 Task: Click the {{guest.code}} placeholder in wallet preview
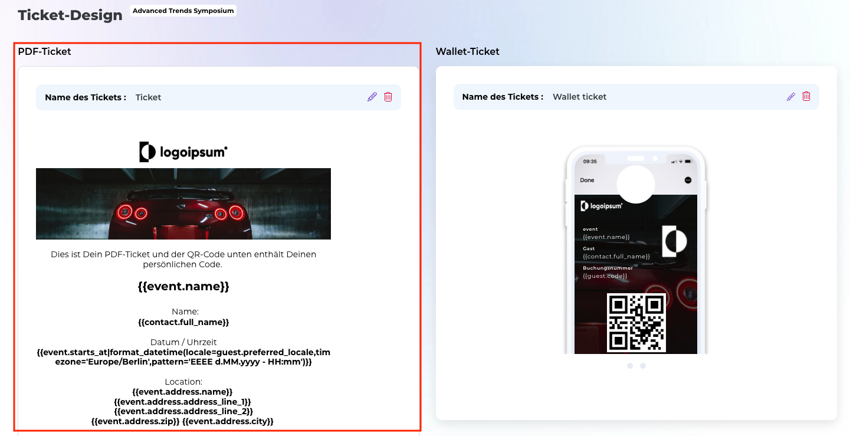click(x=605, y=276)
